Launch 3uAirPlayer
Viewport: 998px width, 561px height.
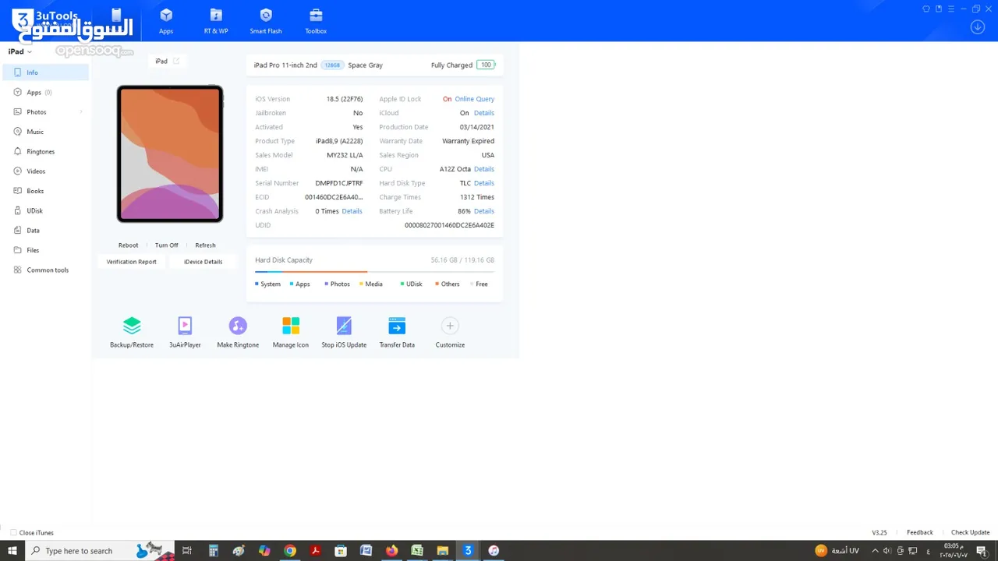185,333
